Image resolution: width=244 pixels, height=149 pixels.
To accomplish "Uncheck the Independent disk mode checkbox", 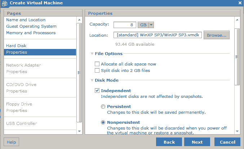I will click(97, 91).
